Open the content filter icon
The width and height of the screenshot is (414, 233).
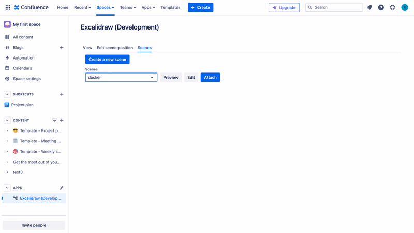[54, 120]
